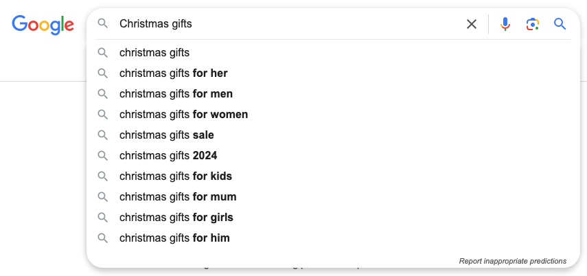Select 'christmas gifts for women' suggestion
The height and width of the screenshot is (276, 587).
[x=183, y=115]
